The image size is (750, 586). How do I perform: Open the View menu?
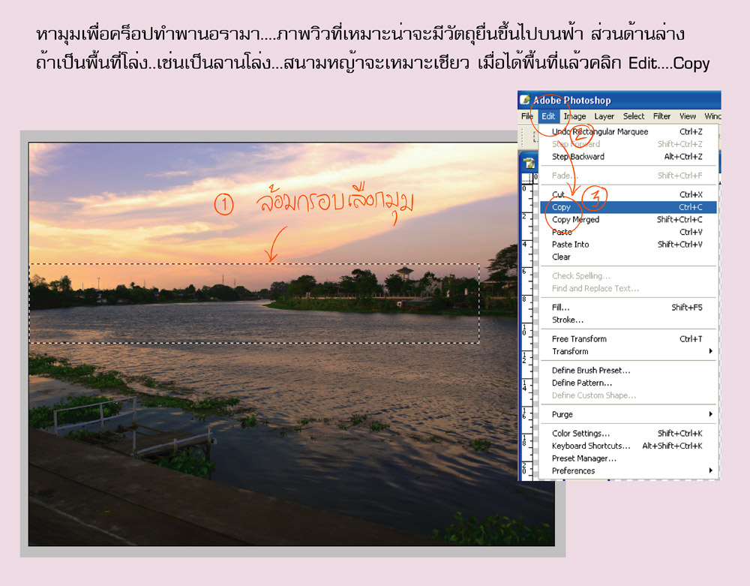(x=688, y=116)
